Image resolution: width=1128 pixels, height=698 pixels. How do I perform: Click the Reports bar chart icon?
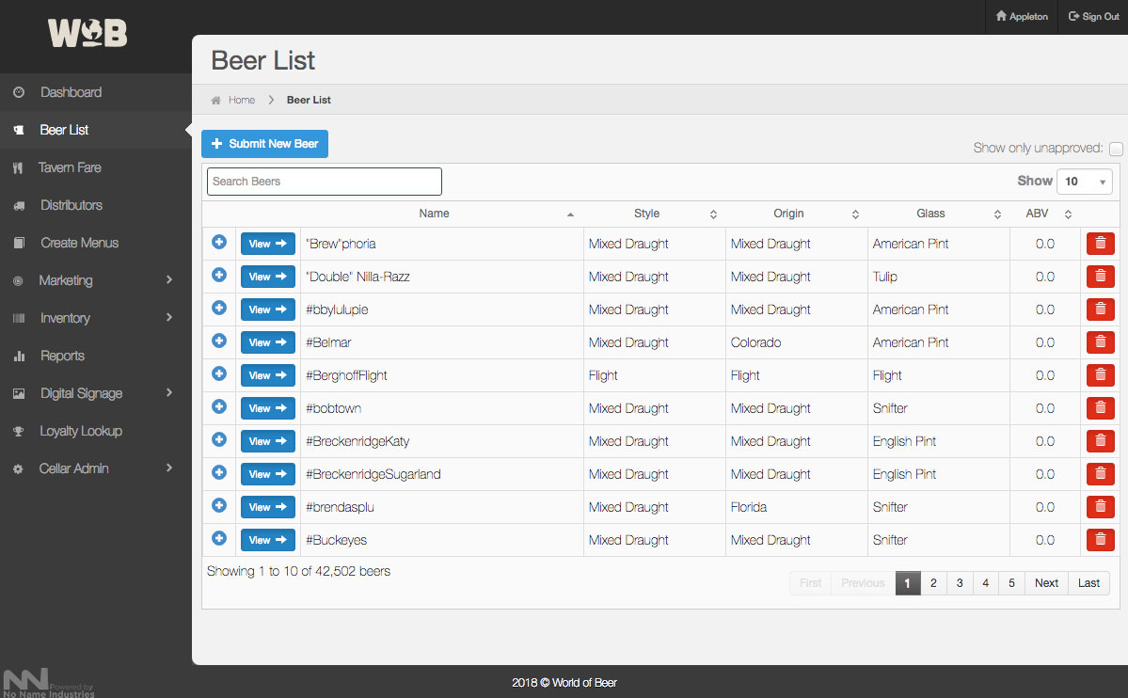coord(19,356)
